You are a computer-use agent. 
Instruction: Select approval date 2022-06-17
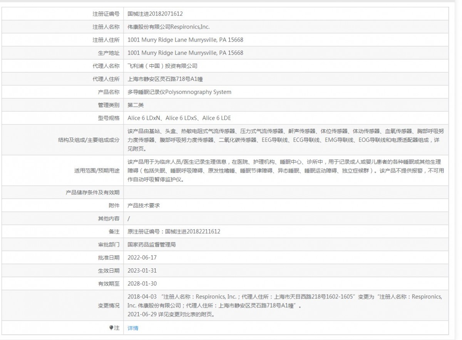click(142, 258)
